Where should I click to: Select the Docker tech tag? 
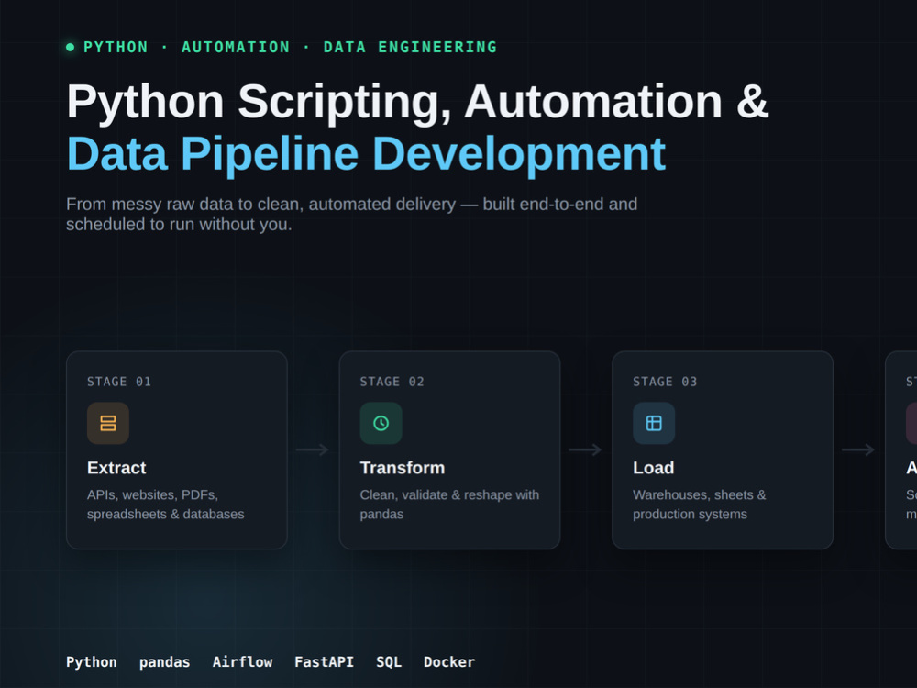pos(449,661)
